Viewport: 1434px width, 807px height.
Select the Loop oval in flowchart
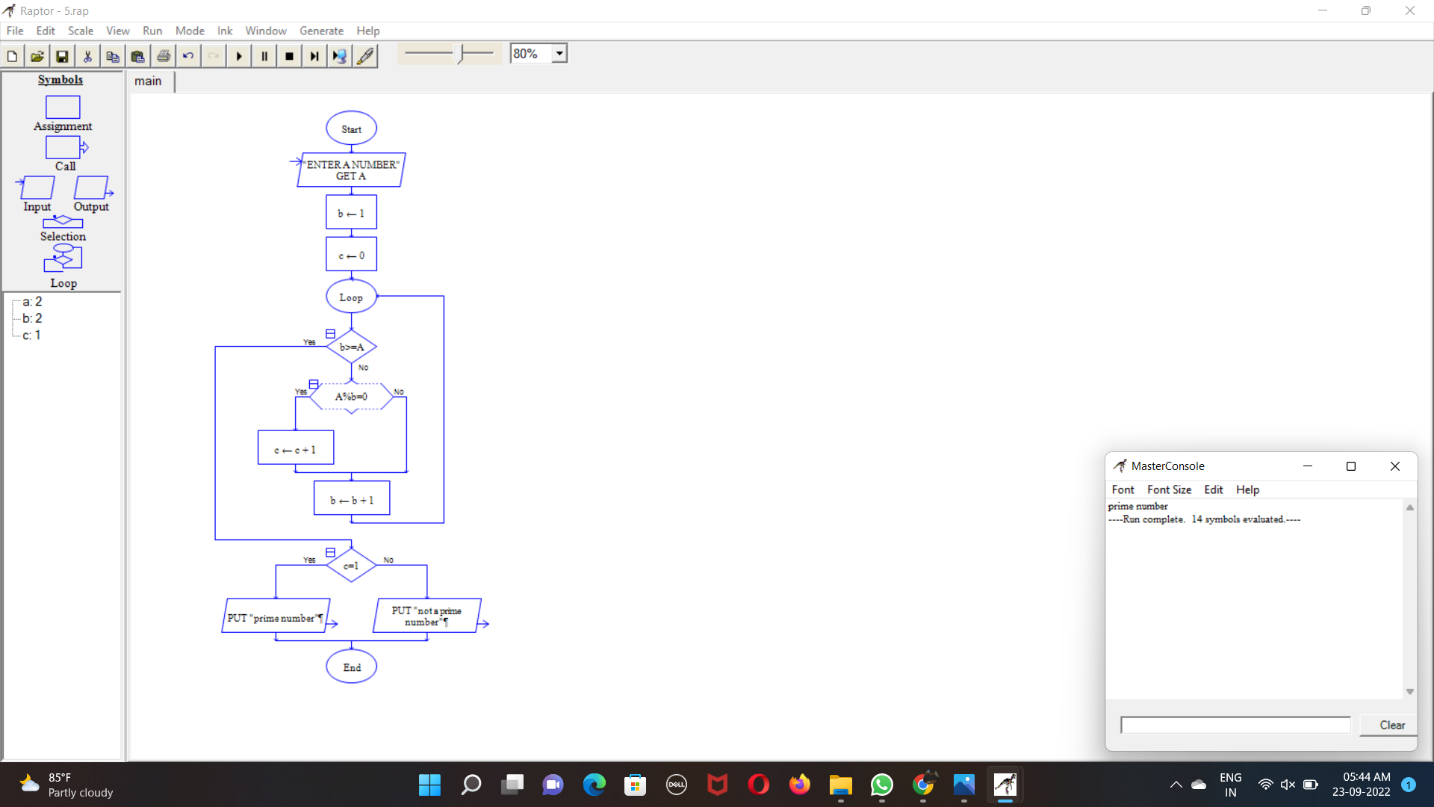(351, 297)
